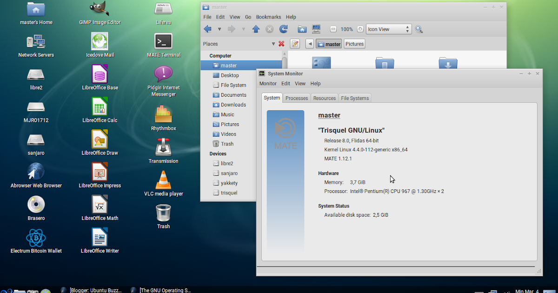Open the Bookmarks menu in the file manager
Viewport: 558px width, 293px height.
point(268,17)
